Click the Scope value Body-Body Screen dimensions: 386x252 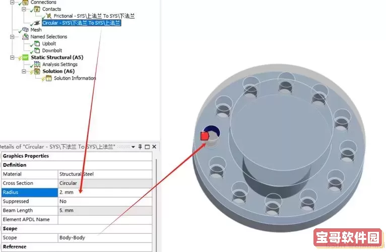click(105, 238)
